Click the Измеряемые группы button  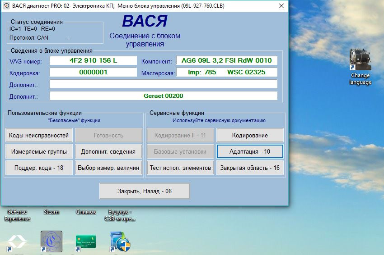tap(39, 151)
